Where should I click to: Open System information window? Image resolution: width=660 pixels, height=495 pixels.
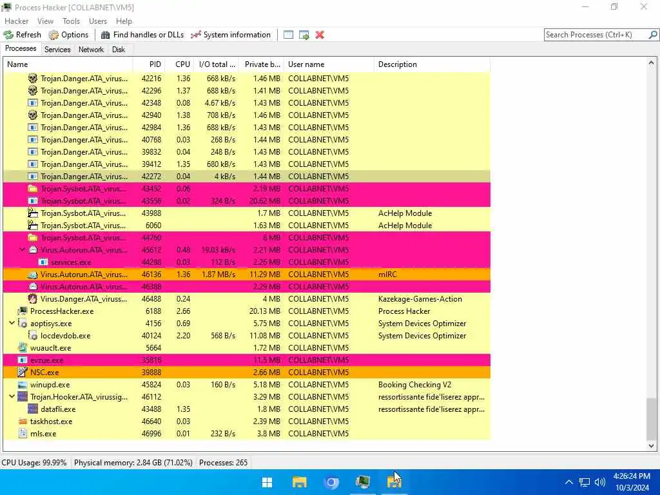pyautogui.click(x=231, y=35)
